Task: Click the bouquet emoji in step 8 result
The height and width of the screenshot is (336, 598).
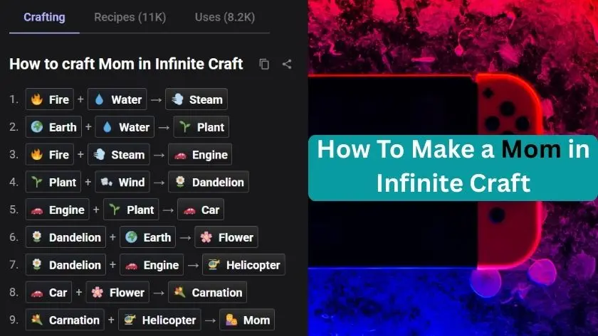Action: click(179, 292)
